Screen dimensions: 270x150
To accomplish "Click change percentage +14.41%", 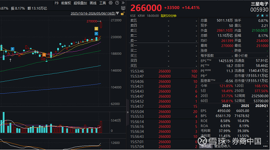I will point(191,8).
